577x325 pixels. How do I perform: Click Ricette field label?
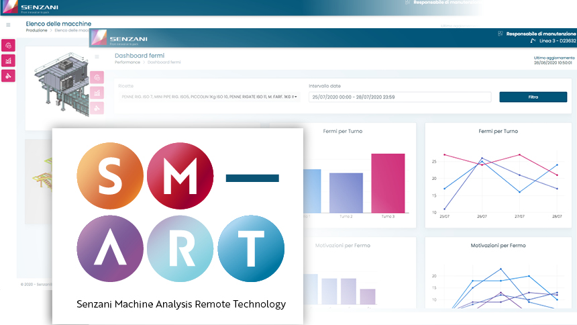[126, 86]
